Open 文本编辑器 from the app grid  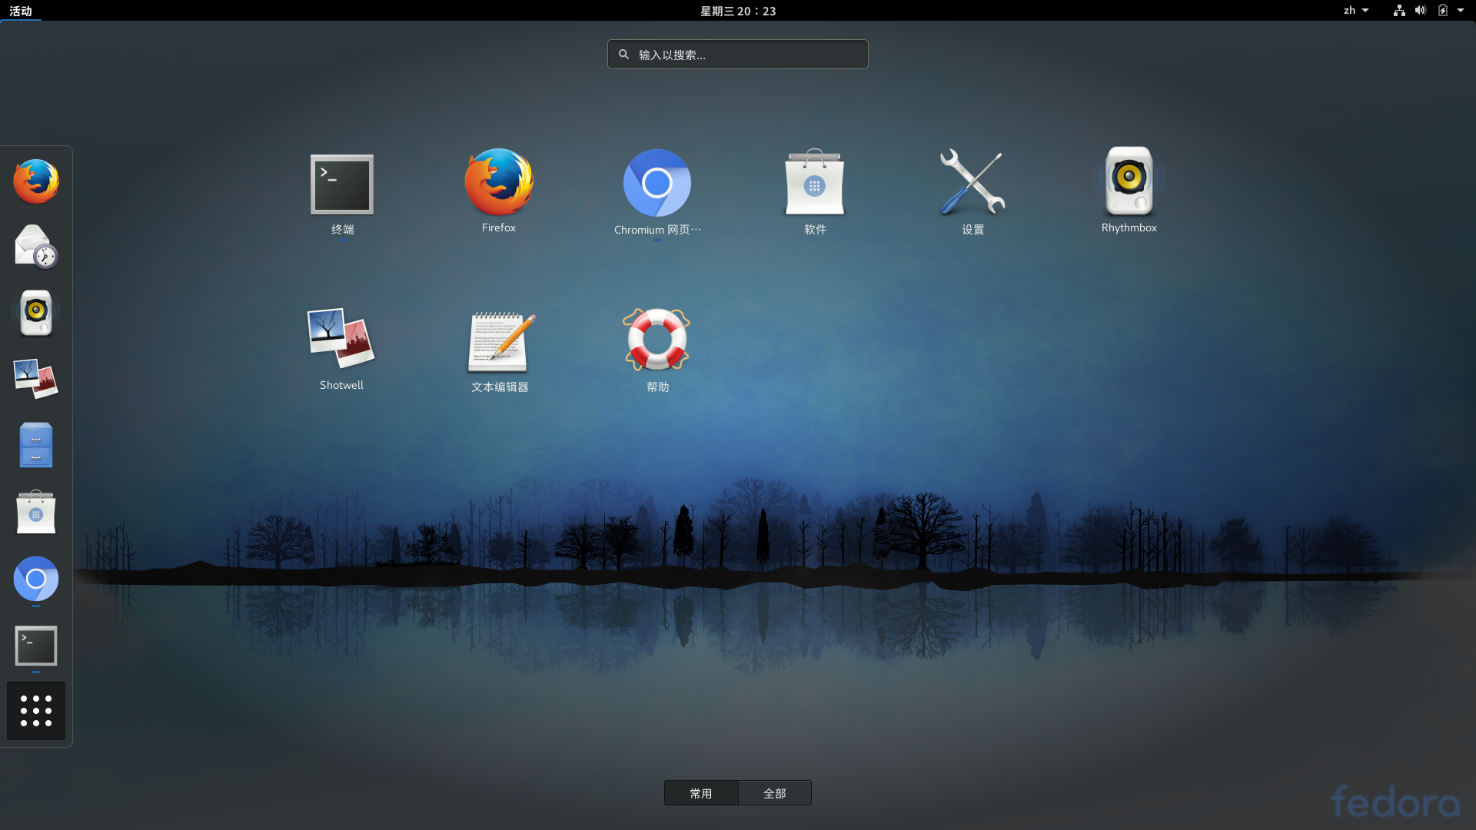coord(500,352)
